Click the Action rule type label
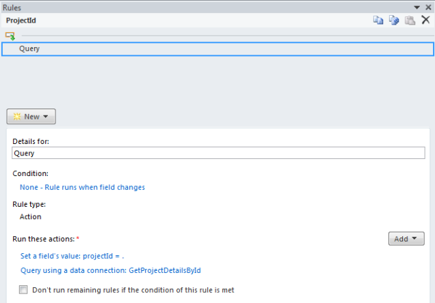Viewport: 435px width, 303px height. coord(31,216)
